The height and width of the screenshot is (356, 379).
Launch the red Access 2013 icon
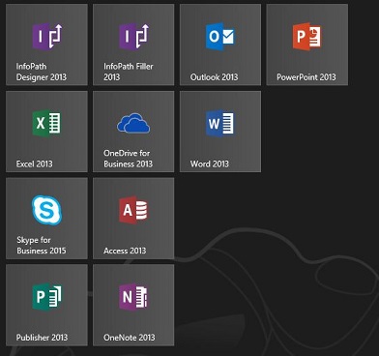[133, 210]
